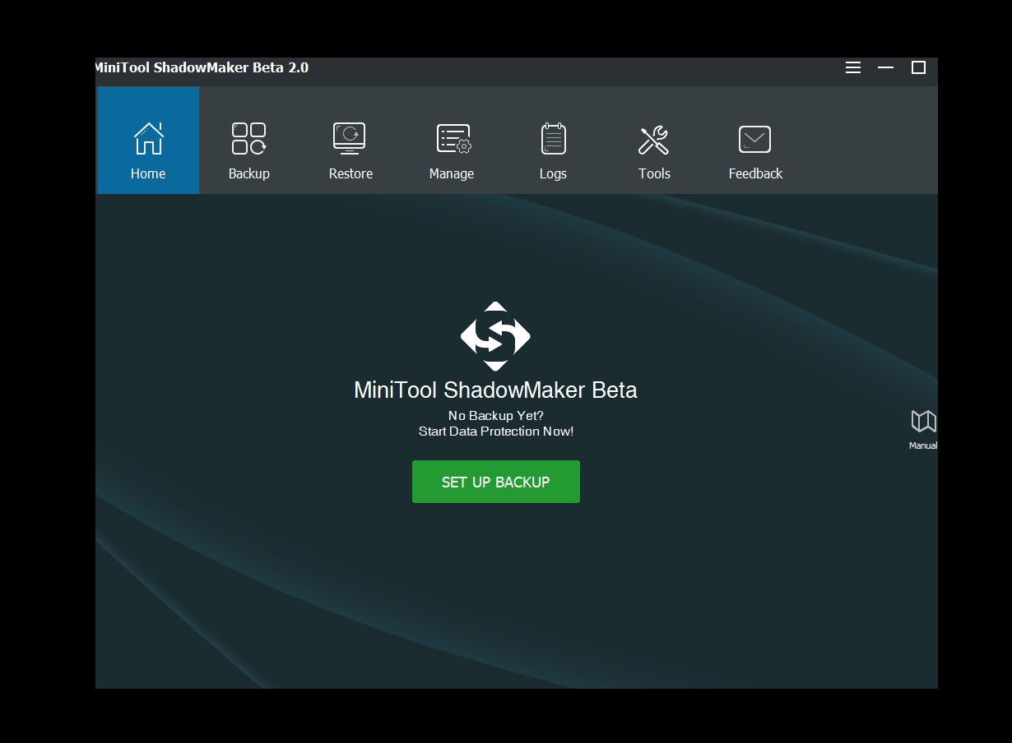The height and width of the screenshot is (743, 1012).
Task: Click the ShadowMaker arrows logo
Action: click(x=495, y=336)
